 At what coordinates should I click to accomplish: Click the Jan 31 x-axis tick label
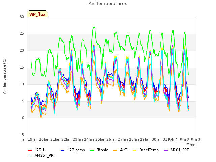[162, 139]
